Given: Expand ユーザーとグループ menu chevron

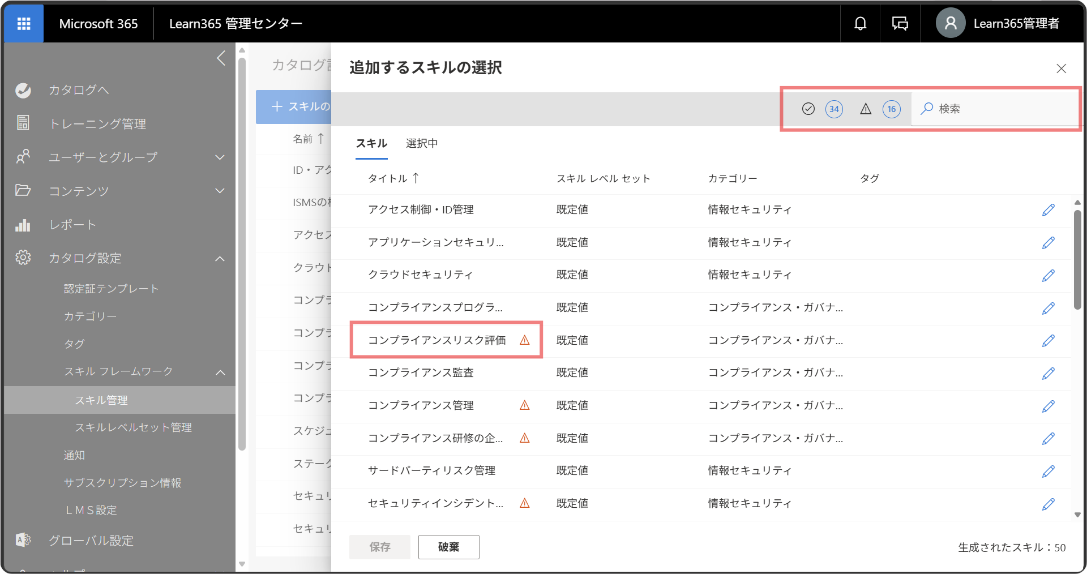Looking at the screenshot, I should coord(220,157).
